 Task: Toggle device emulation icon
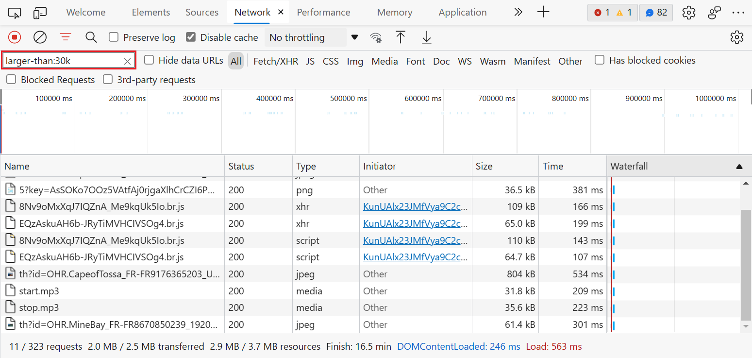click(x=40, y=13)
